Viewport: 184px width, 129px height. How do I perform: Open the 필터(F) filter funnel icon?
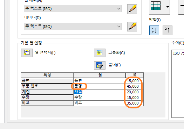point(100,65)
